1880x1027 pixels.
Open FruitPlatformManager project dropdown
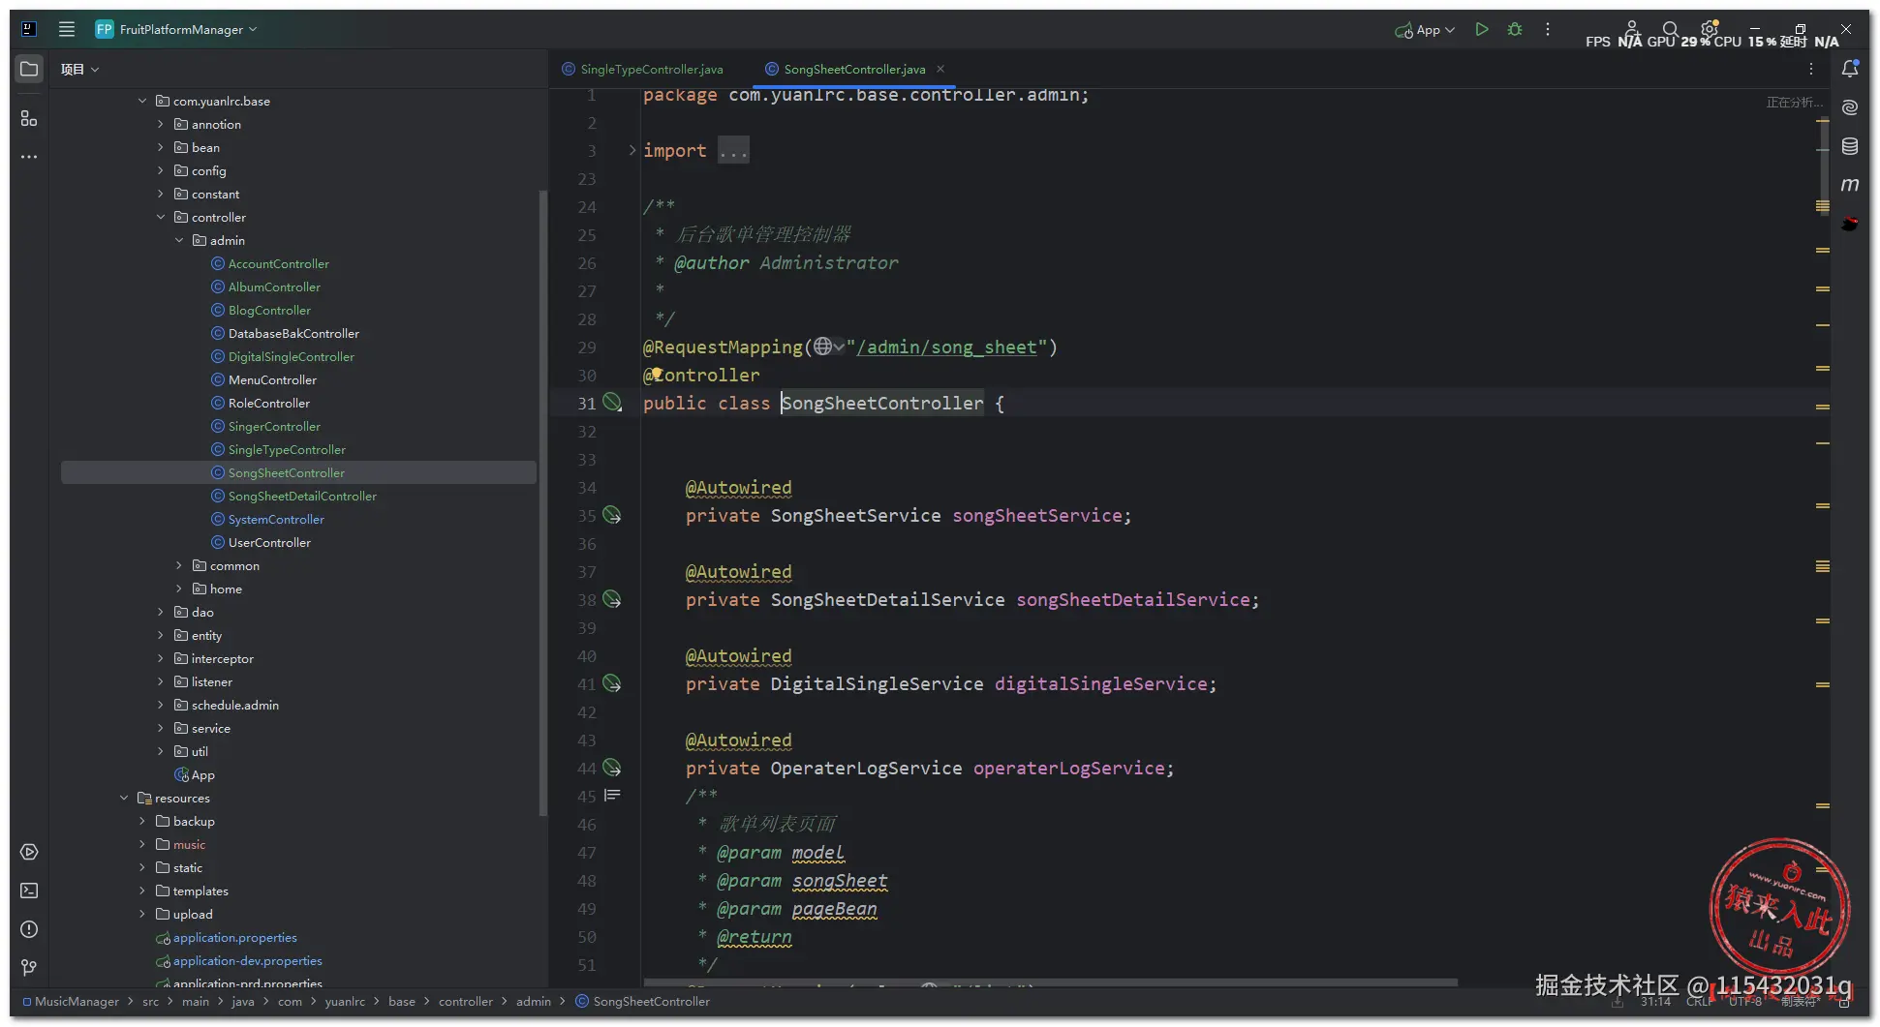[x=176, y=29]
